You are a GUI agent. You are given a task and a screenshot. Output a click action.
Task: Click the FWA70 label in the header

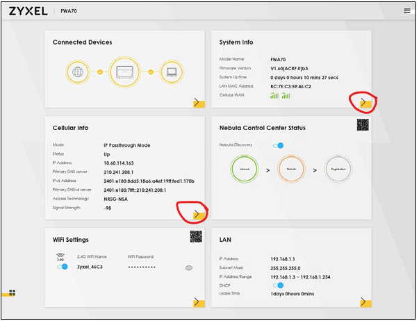pos(69,11)
